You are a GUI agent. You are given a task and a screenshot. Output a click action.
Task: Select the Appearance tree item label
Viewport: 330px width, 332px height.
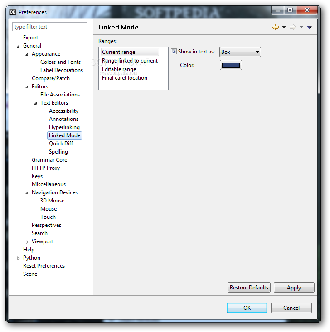(x=46, y=54)
